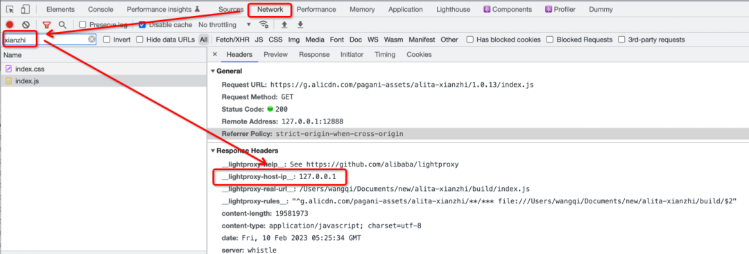Import HAR file with upload arrow

coord(284,25)
